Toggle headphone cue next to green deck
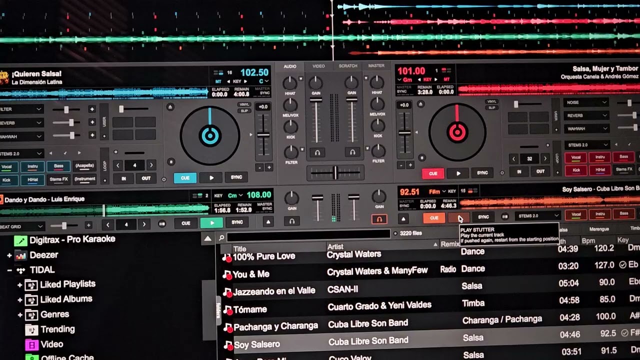 [292, 220]
